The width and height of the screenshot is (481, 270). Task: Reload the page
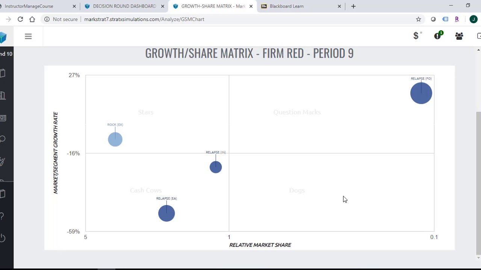pos(20,19)
